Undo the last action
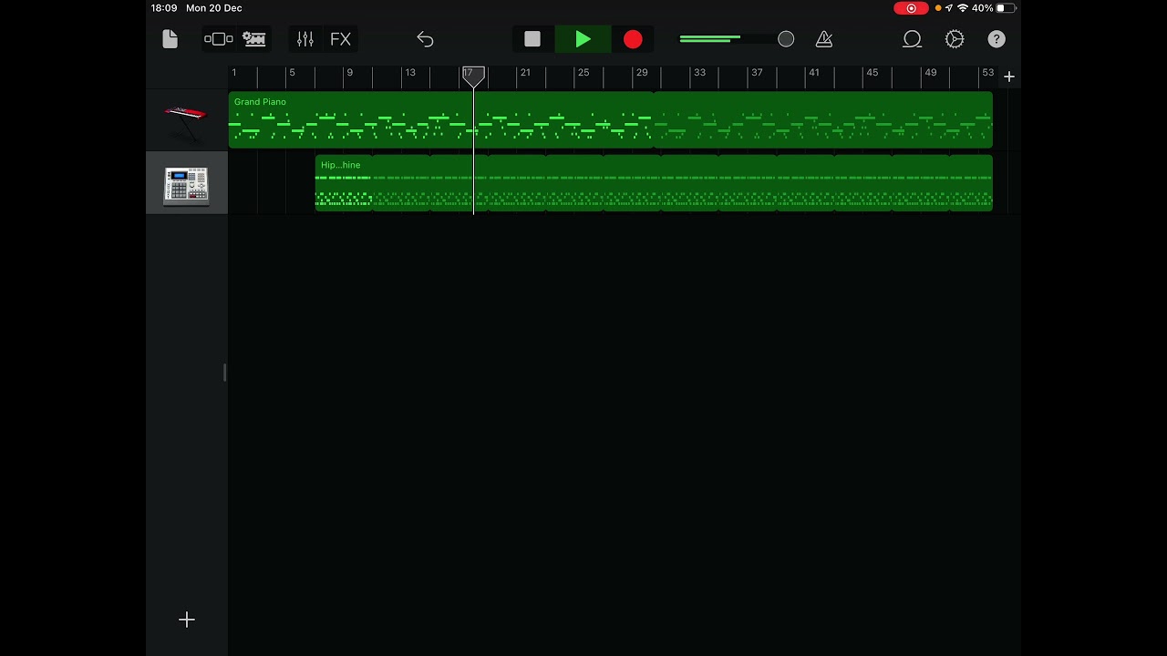This screenshot has width=1167, height=656. [425, 39]
